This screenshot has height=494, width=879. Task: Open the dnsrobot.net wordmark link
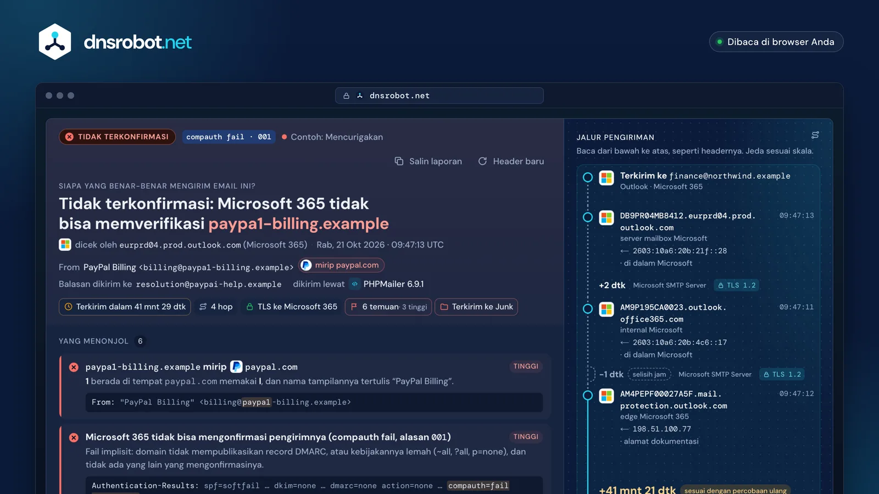coord(137,42)
